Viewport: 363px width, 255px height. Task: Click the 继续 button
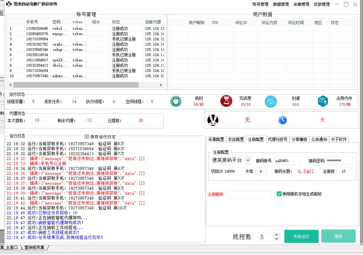(x=338, y=236)
